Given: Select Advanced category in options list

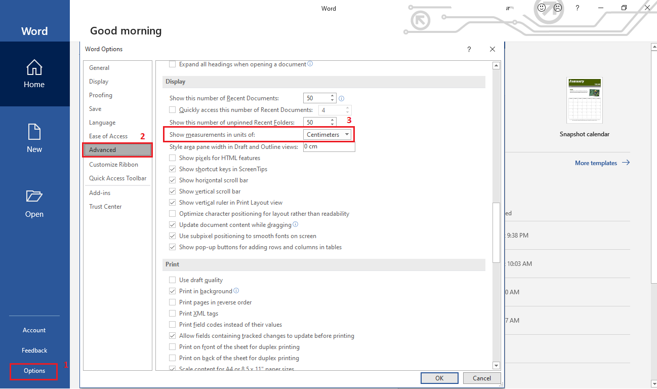Looking at the screenshot, I should [117, 150].
